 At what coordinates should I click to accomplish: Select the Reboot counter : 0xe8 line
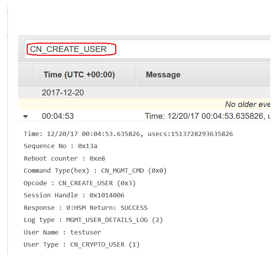[x=64, y=158]
